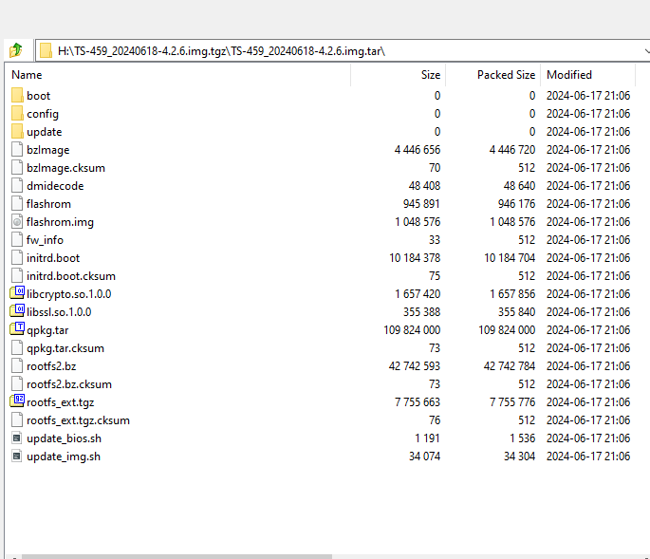Select the boot folder name
The width and height of the screenshot is (650, 559).
pos(38,96)
